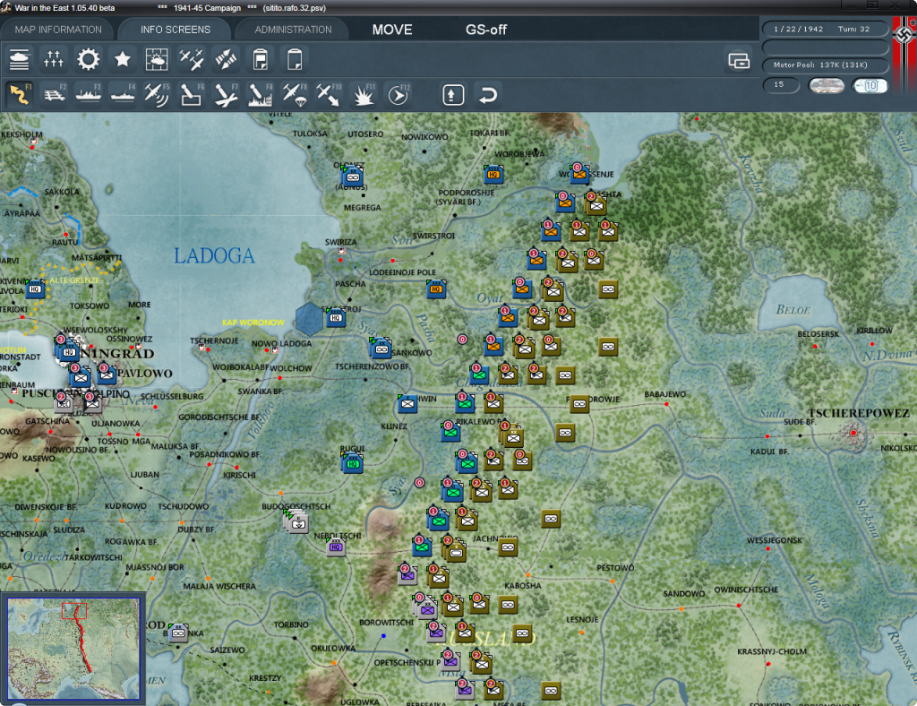Screen dimensions: 917x706
Task: Click the PESTOWO town label
Action: pos(615,567)
